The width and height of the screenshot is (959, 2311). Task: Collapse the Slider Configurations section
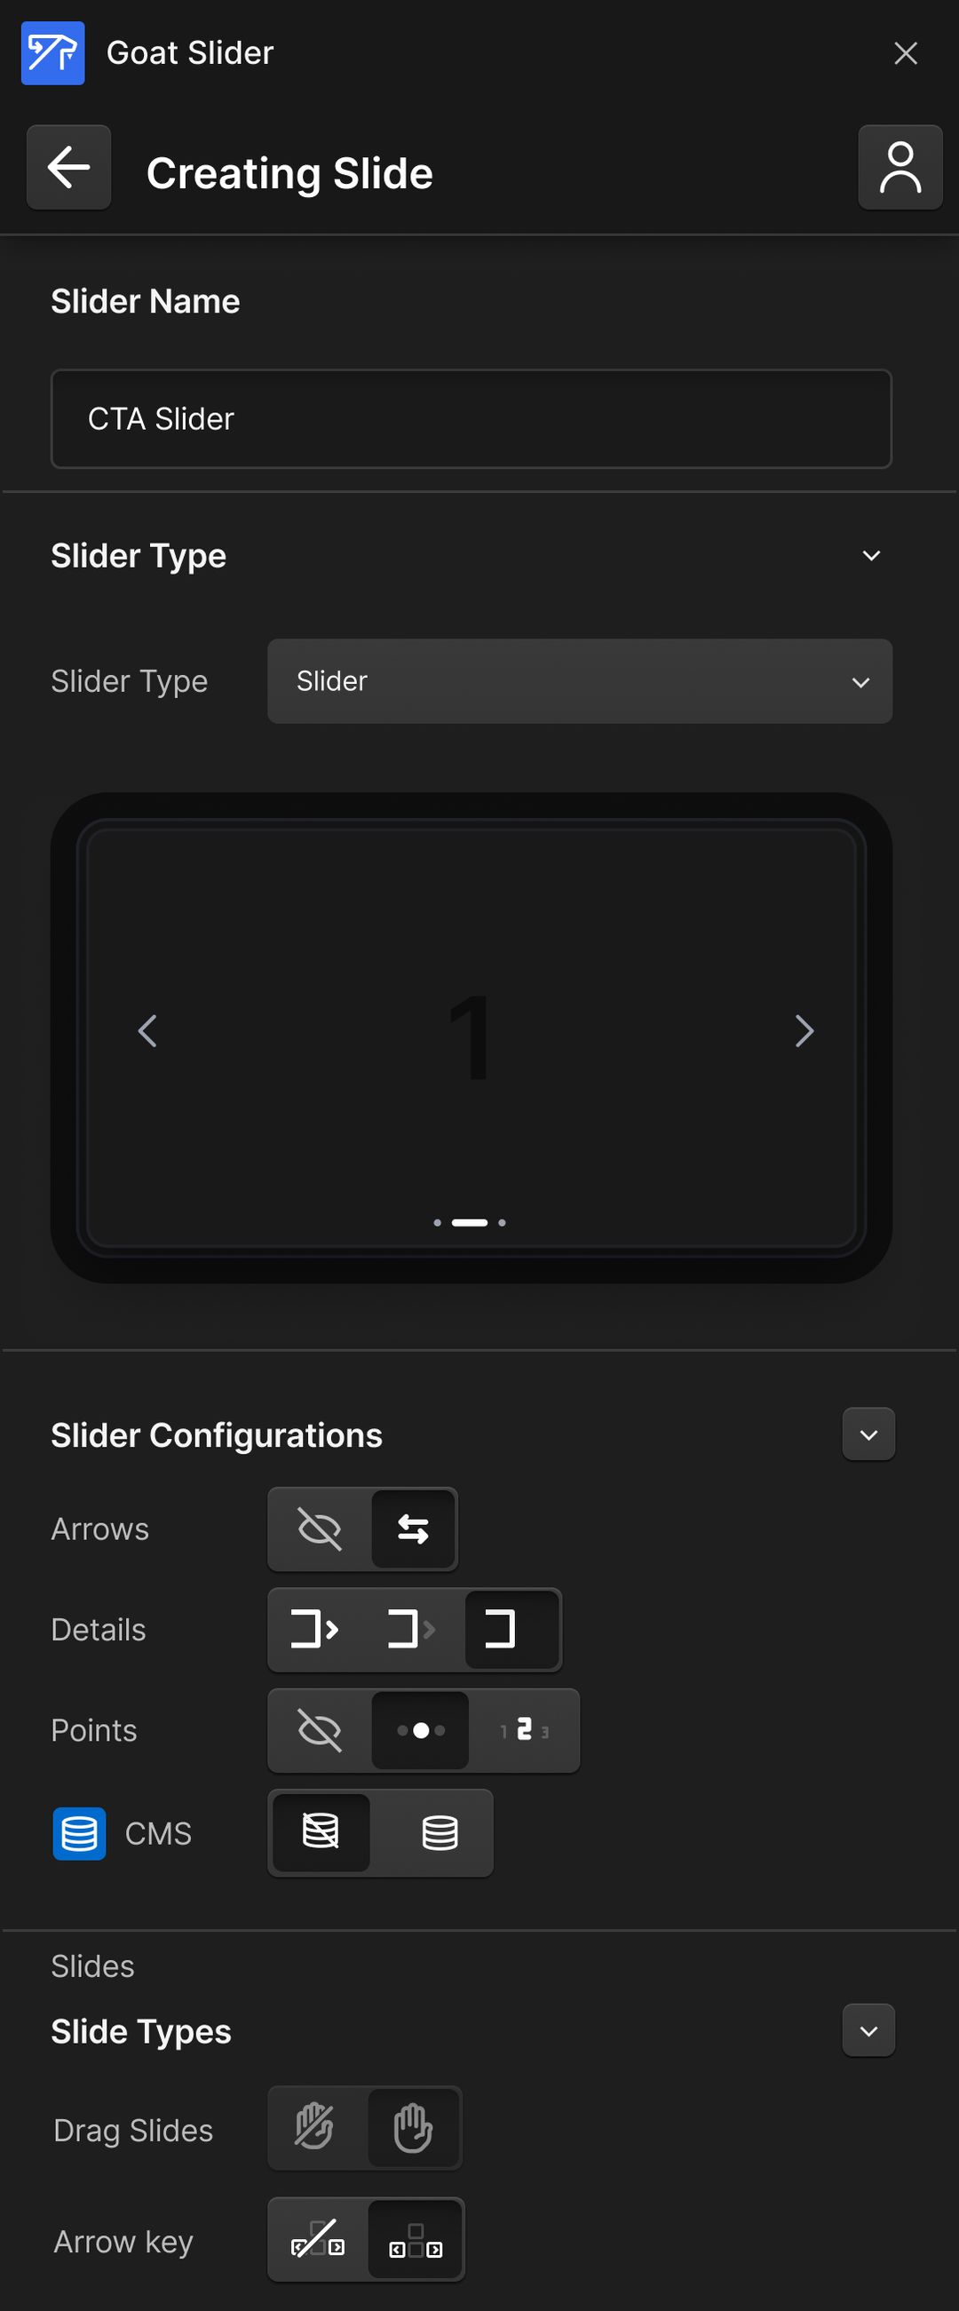point(868,1433)
